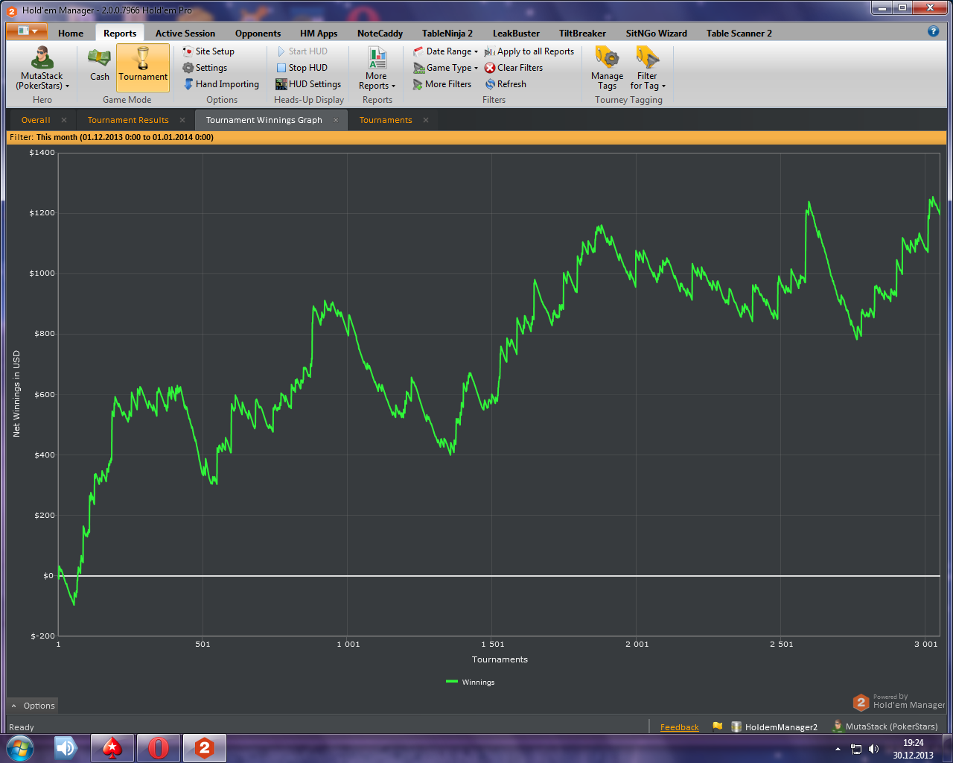Refresh the report data
The image size is (953, 763).
(506, 84)
